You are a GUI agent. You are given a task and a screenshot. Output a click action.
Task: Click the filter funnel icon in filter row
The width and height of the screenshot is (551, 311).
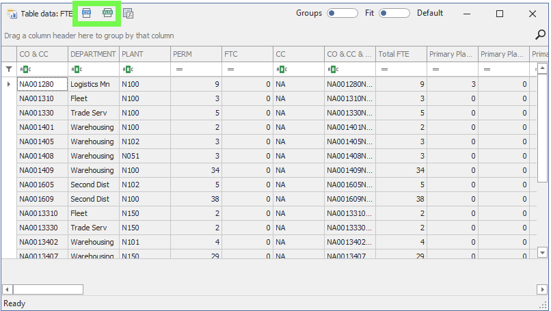point(9,69)
